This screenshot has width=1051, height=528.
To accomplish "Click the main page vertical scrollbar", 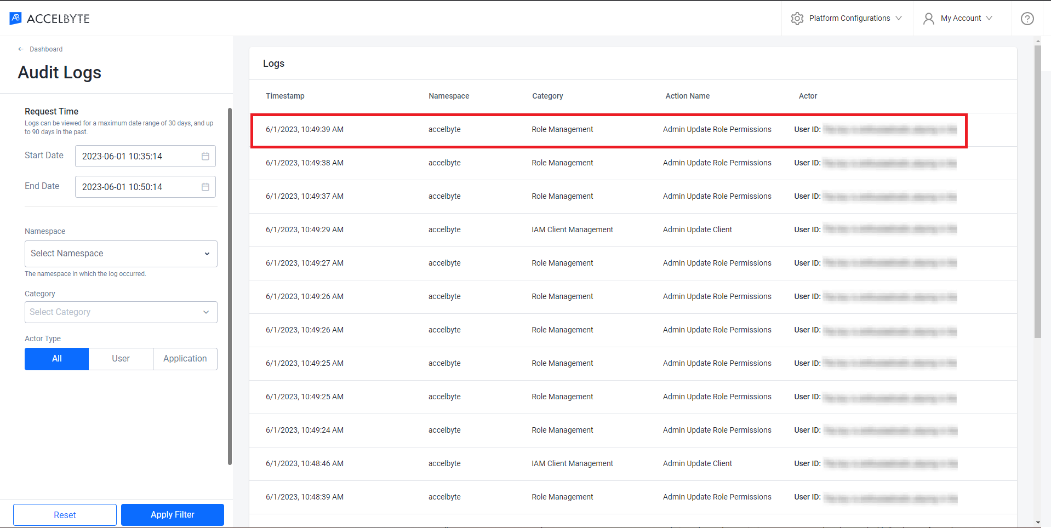I will (x=1038, y=192).
